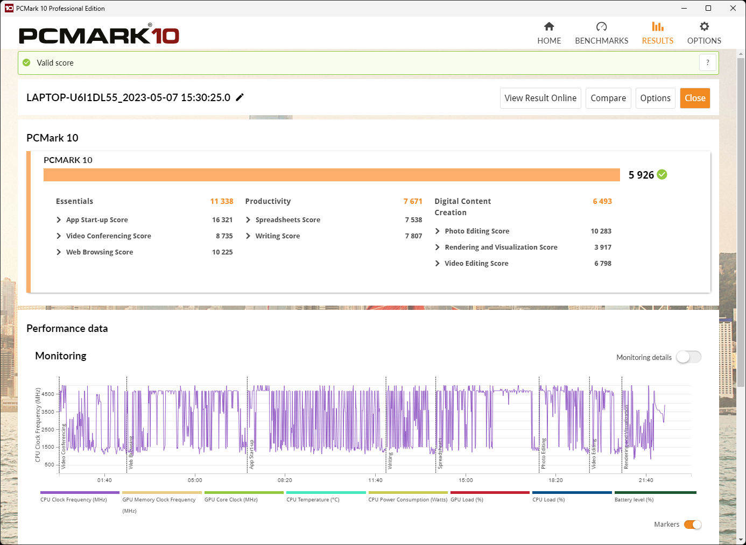
Task: Click the green check next to 5 926
Action: click(x=662, y=174)
